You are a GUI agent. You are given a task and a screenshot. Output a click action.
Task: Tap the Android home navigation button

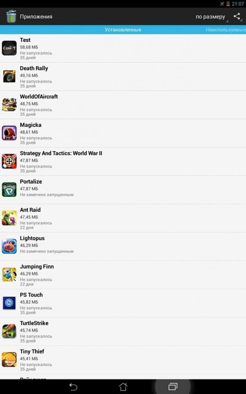click(x=123, y=387)
